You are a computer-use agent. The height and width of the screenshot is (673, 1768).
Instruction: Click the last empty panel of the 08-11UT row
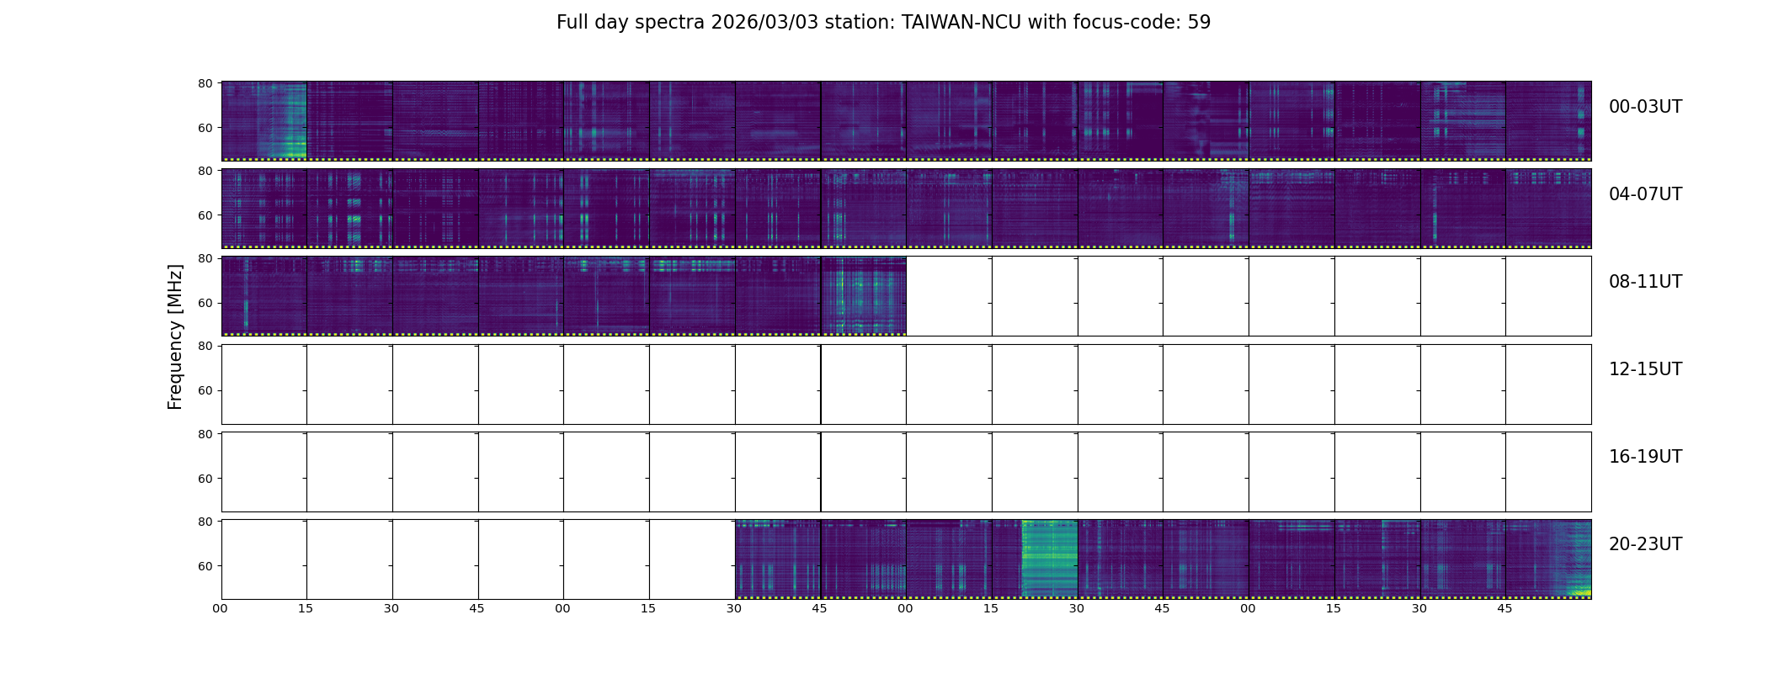pos(1548,296)
